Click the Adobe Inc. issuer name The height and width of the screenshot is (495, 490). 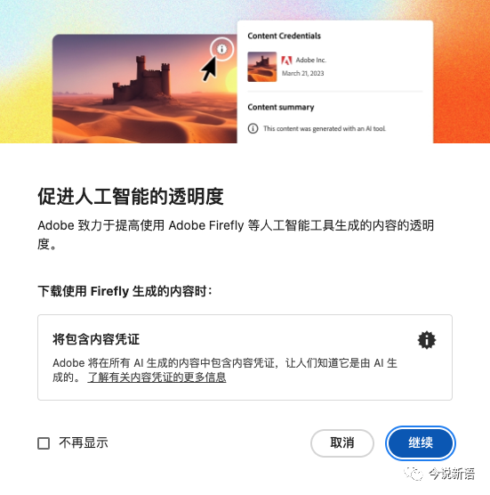(311, 60)
